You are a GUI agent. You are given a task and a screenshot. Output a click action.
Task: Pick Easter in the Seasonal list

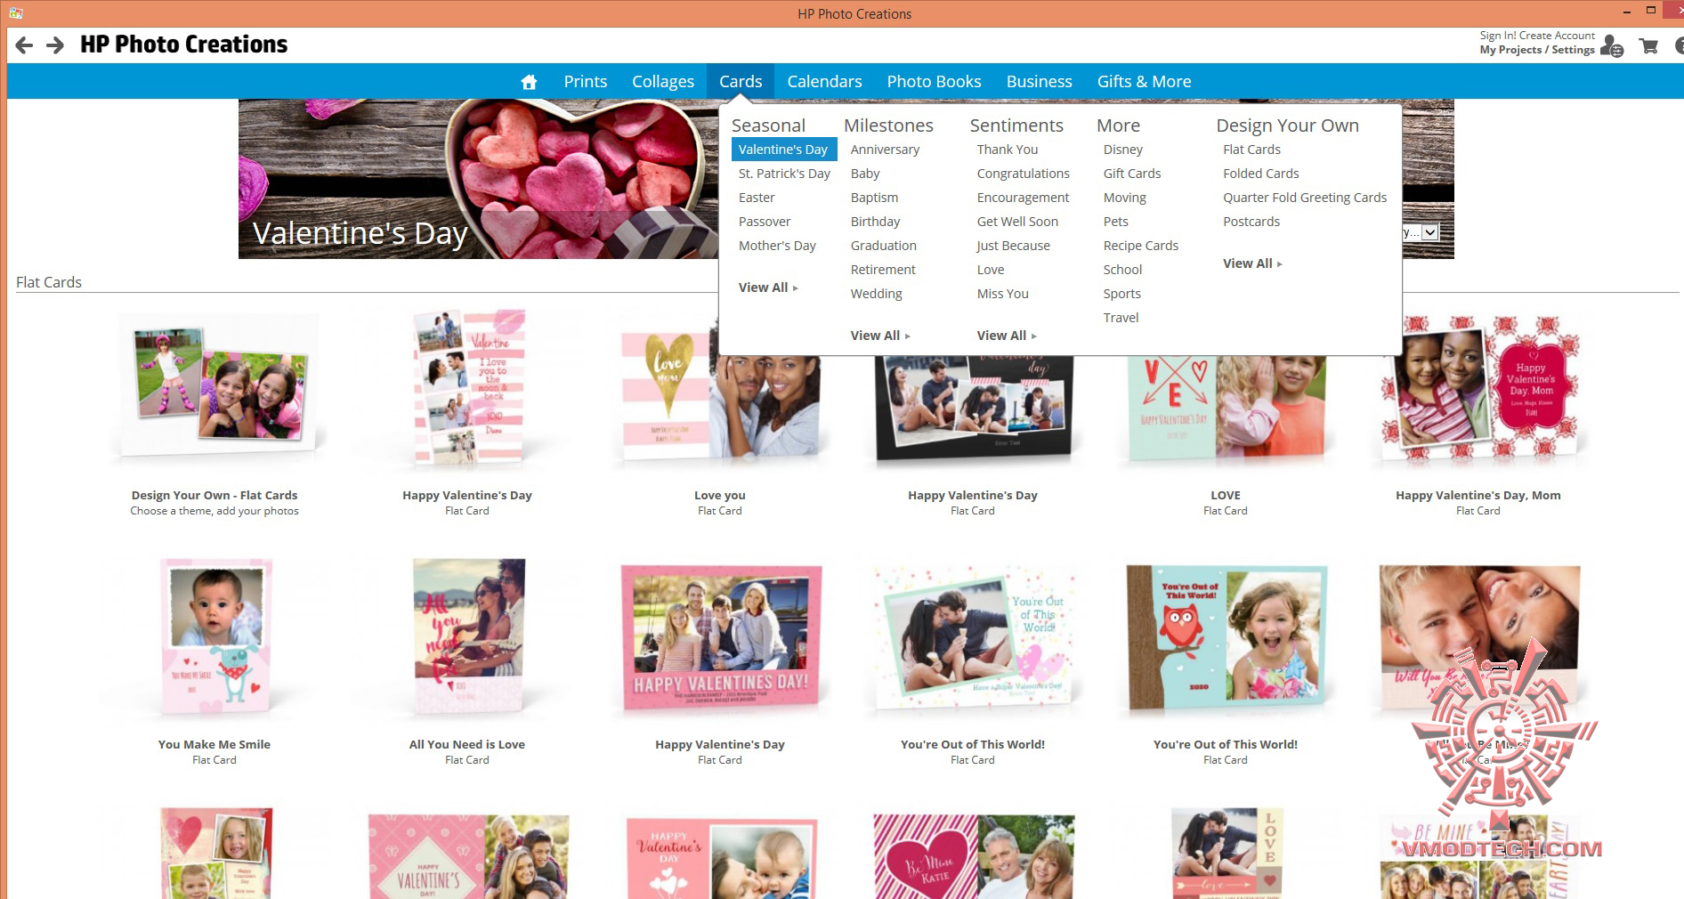pyautogui.click(x=757, y=198)
